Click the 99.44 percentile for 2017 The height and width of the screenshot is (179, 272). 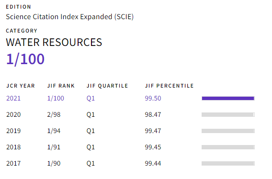click(153, 163)
